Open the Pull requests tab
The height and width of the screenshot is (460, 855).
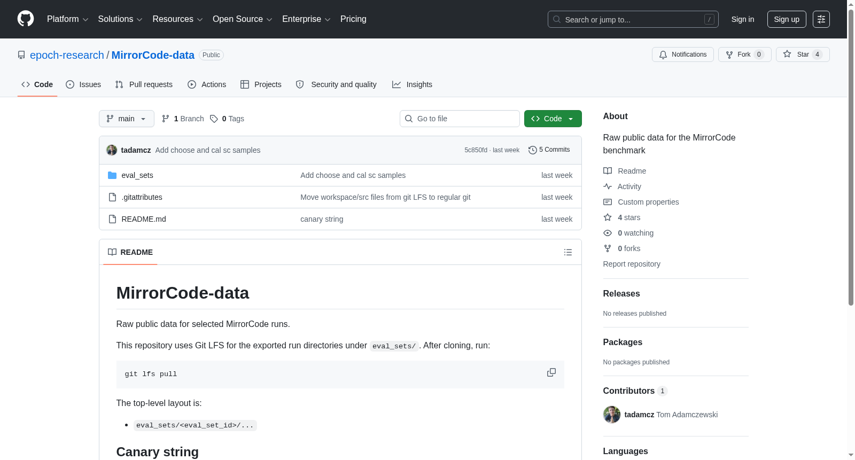point(144,84)
